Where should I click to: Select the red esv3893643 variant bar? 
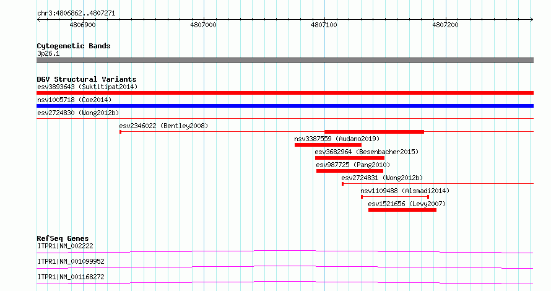[x=285, y=93]
